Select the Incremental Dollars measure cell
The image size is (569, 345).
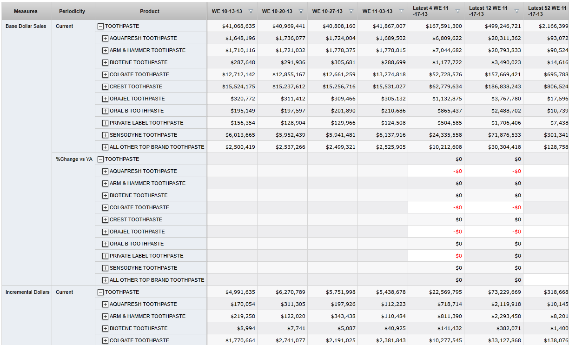coord(27,292)
